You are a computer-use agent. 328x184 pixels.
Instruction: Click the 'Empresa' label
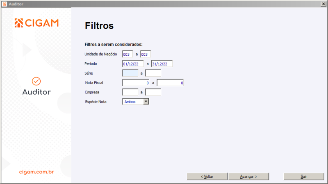click(x=92, y=92)
